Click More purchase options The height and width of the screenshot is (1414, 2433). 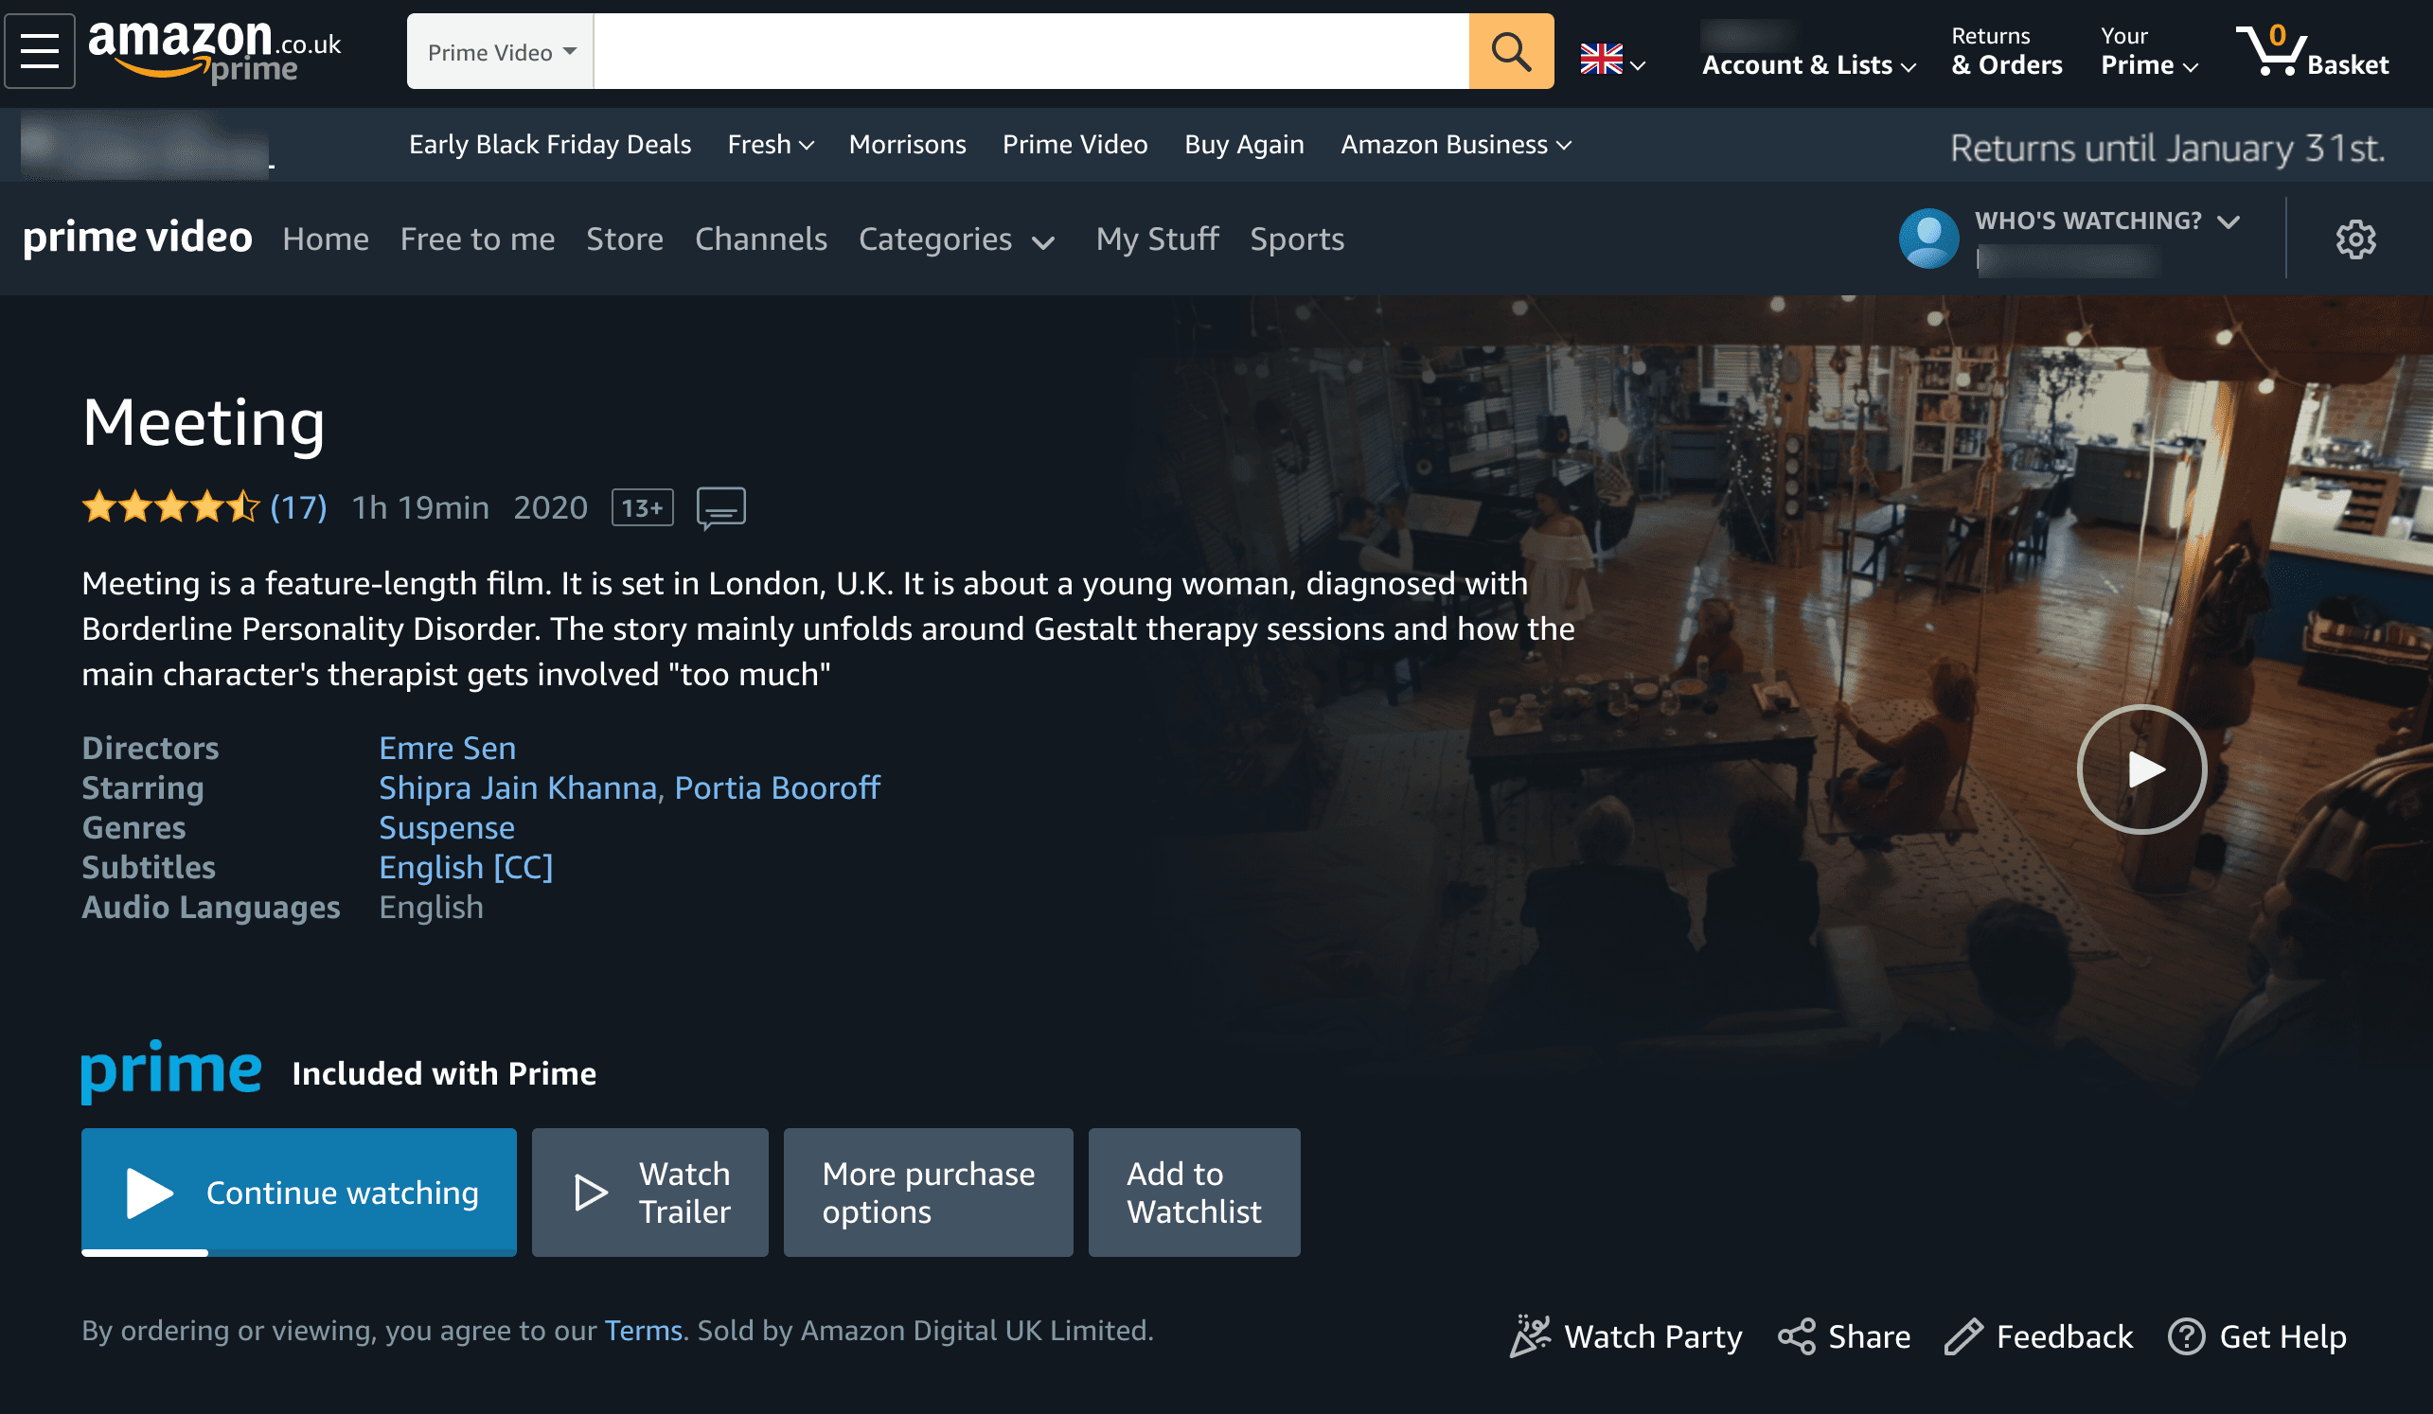[x=928, y=1192]
